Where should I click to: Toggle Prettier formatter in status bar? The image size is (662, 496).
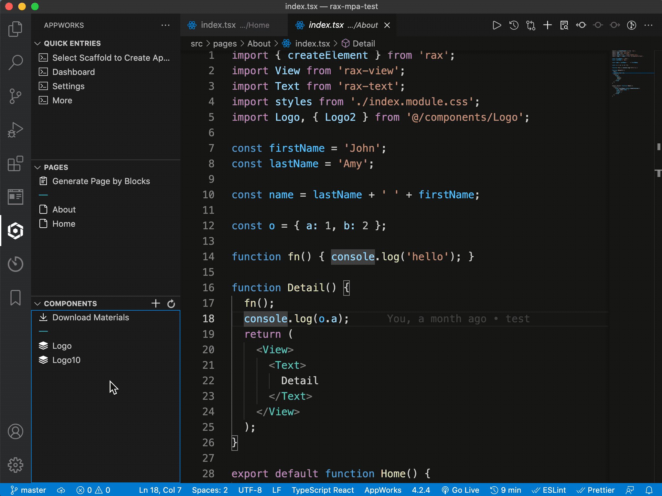click(595, 490)
